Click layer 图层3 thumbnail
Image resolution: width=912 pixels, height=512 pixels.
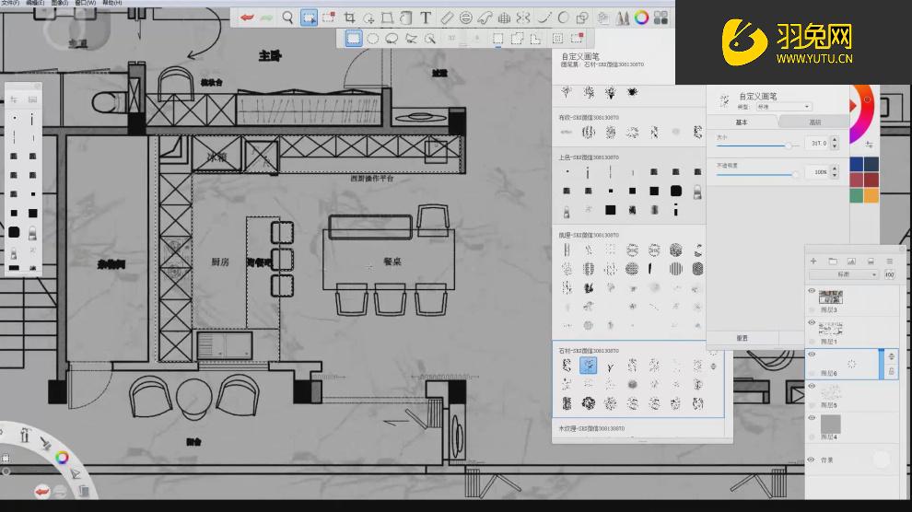point(830,297)
